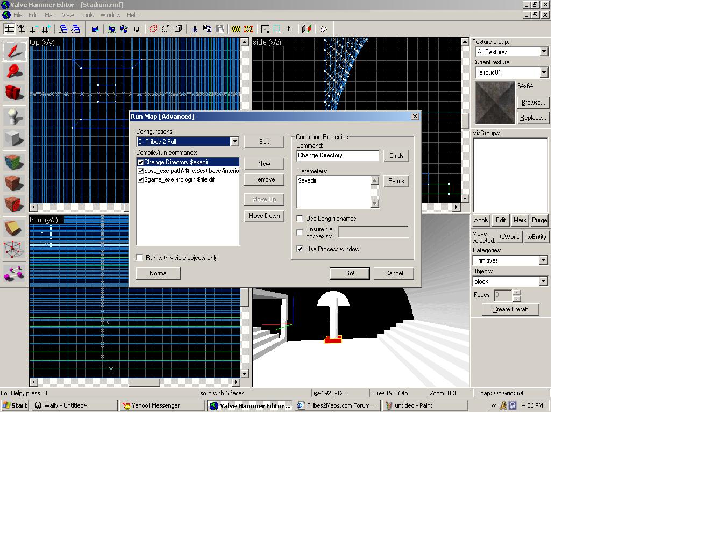Open the Texture group dropdown
This screenshot has width=726, height=544.
[x=544, y=52]
